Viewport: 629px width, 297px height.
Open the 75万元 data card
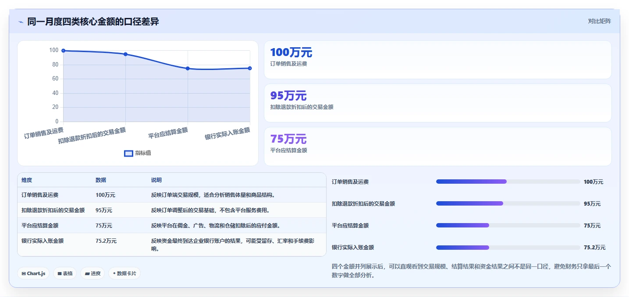tap(437, 146)
